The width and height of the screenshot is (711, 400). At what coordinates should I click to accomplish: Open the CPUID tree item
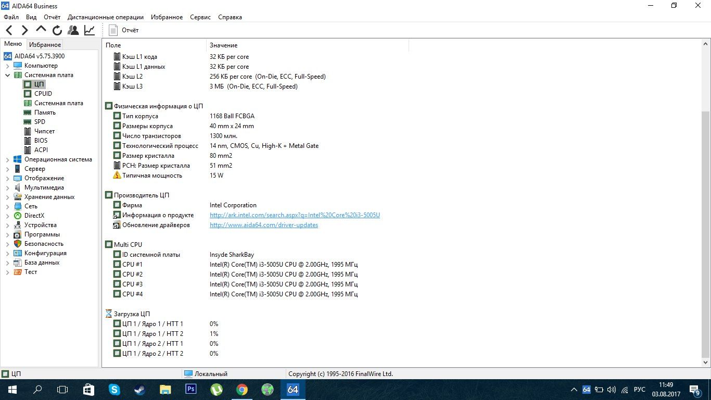pyautogui.click(x=43, y=94)
